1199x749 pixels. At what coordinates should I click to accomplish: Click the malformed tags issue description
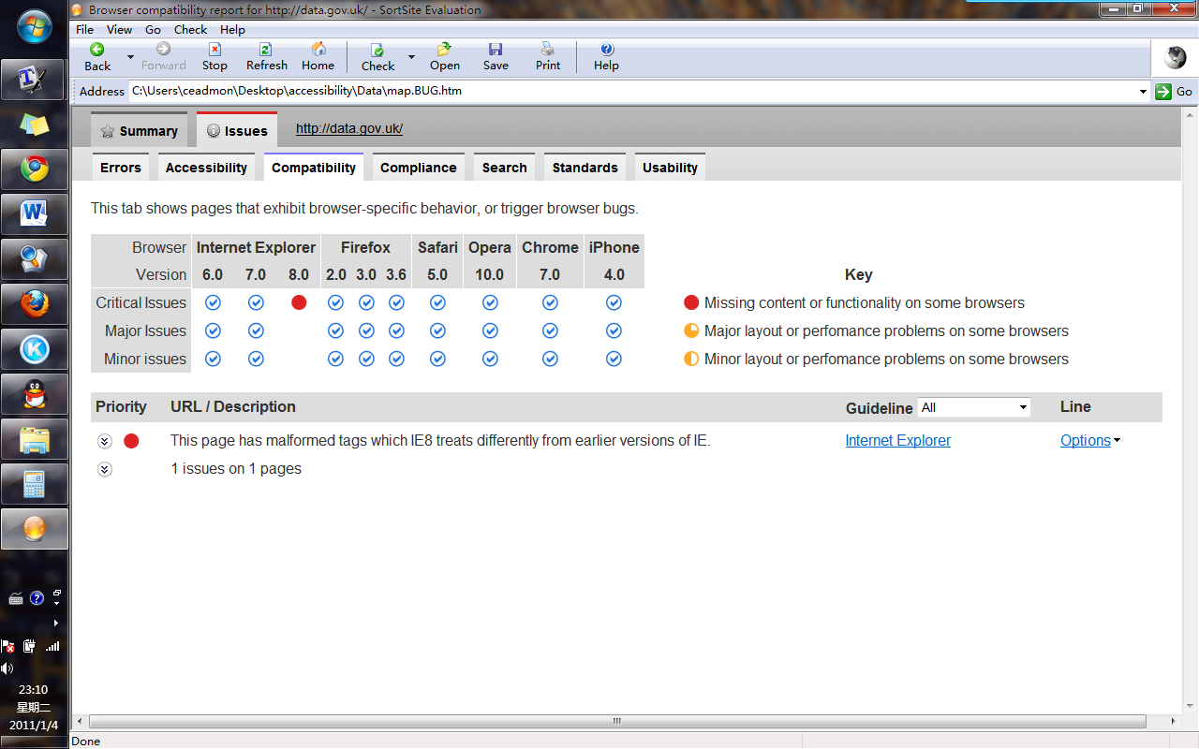coord(440,440)
